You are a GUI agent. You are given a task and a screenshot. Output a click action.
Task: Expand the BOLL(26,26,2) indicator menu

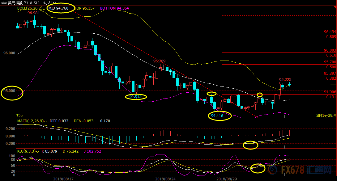[32, 8]
